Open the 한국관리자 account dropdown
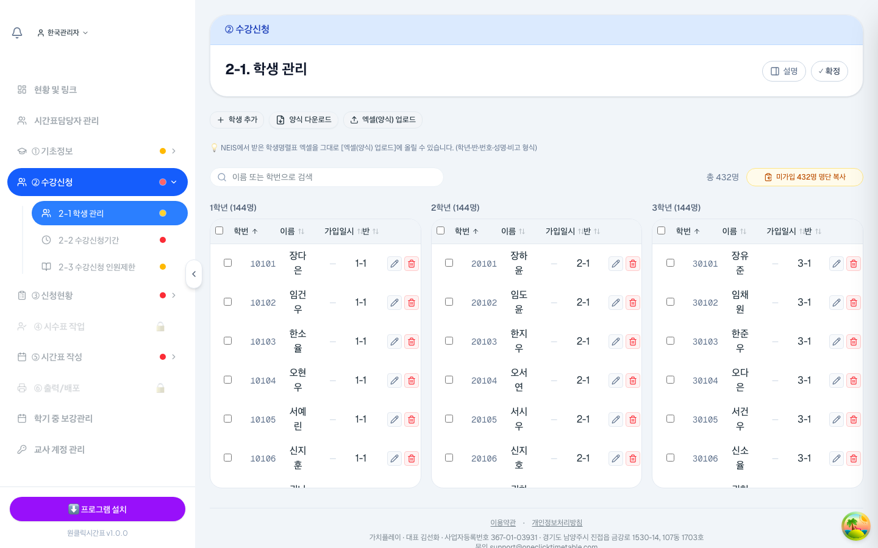 pos(63,33)
